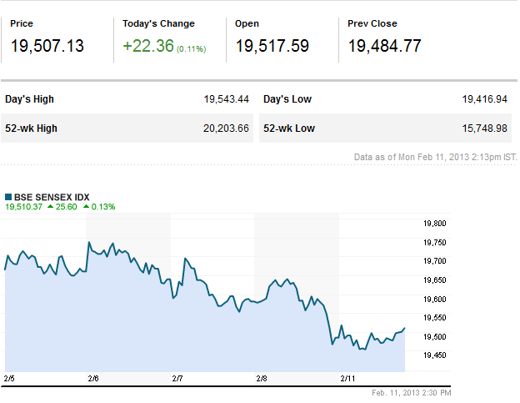Click Today's Change value +22.36
Image resolution: width=520 pixels, height=403 pixels.
[x=147, y=46]
